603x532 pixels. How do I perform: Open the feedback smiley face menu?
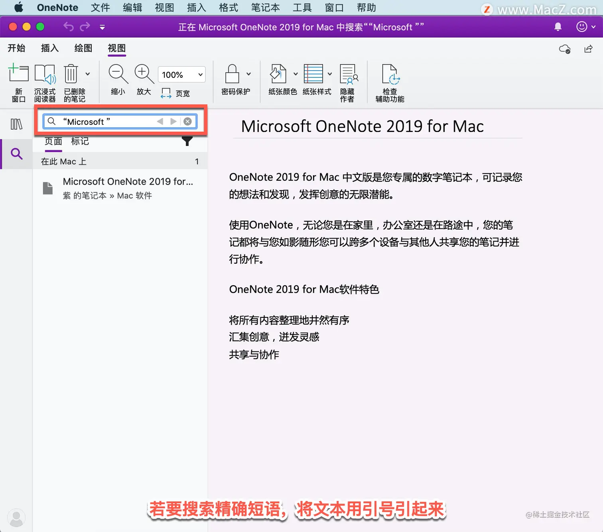[x=586, y=27]
